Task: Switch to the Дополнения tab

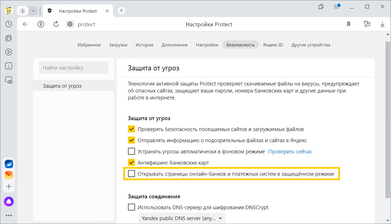Action: tap(175, 45)
